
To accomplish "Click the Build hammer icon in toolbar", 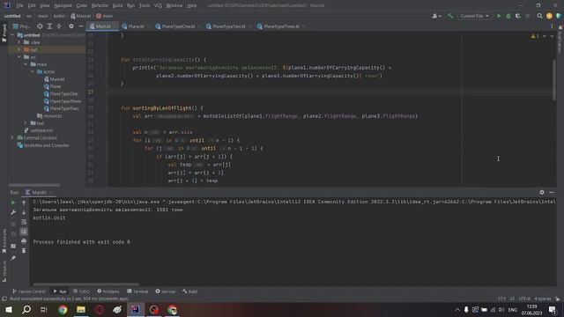I will (450, 16).
